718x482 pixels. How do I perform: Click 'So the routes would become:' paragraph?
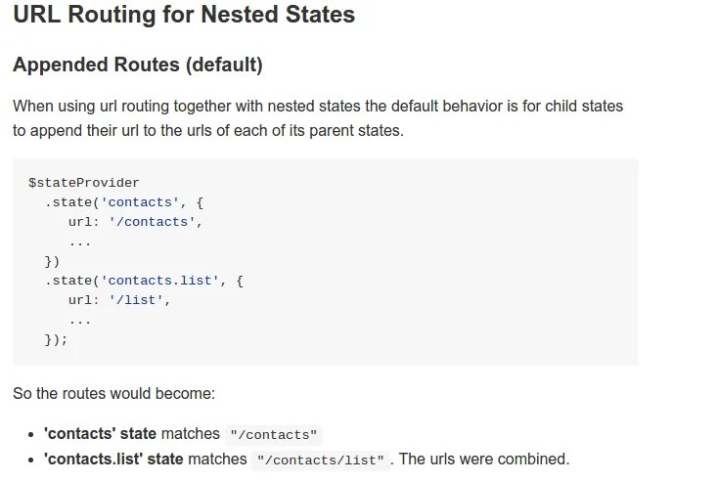114,394
